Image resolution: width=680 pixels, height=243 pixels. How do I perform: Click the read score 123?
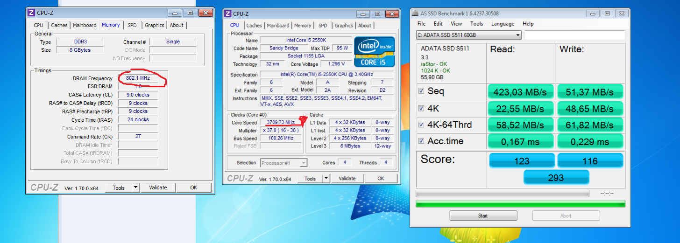coord(522,161)
